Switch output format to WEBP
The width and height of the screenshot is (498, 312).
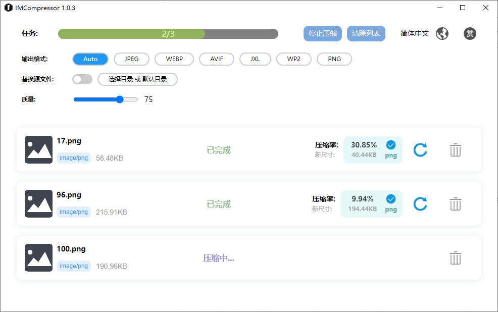(174, 59)
